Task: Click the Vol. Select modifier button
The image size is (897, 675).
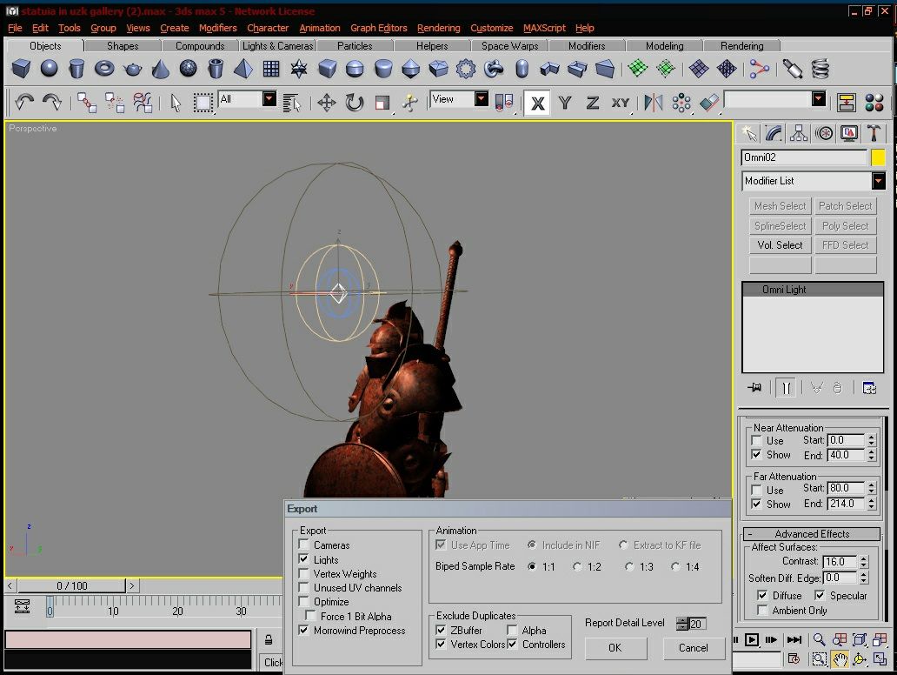Action: [x=781, y=245]
